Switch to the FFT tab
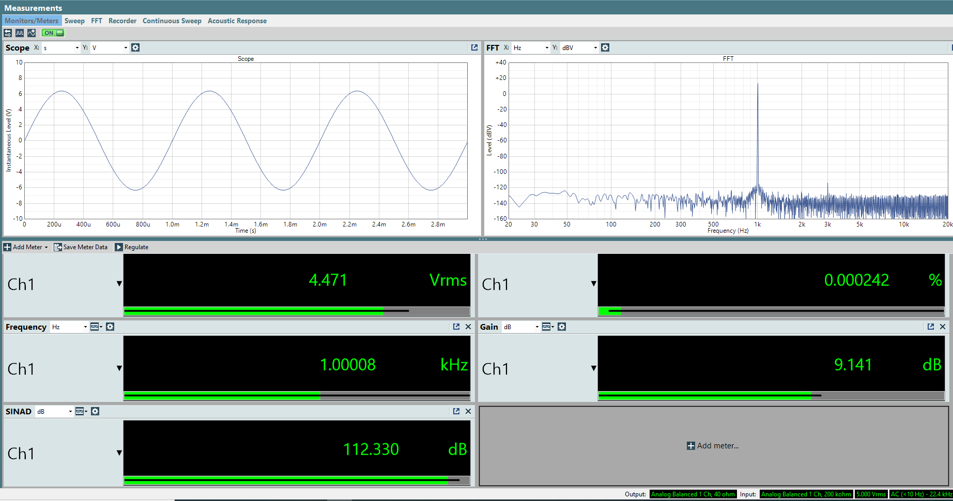 click(x=97, y=21)
